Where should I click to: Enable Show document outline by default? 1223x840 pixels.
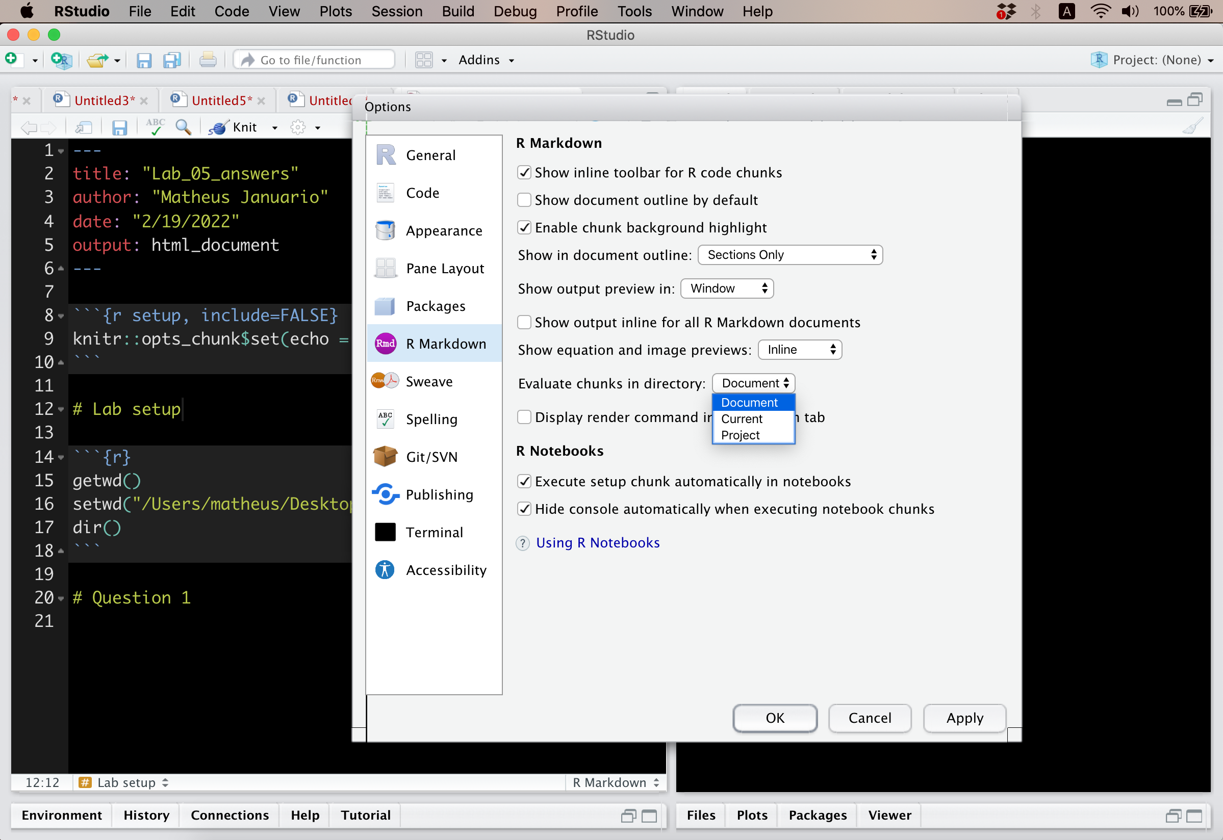click(524, 200)
